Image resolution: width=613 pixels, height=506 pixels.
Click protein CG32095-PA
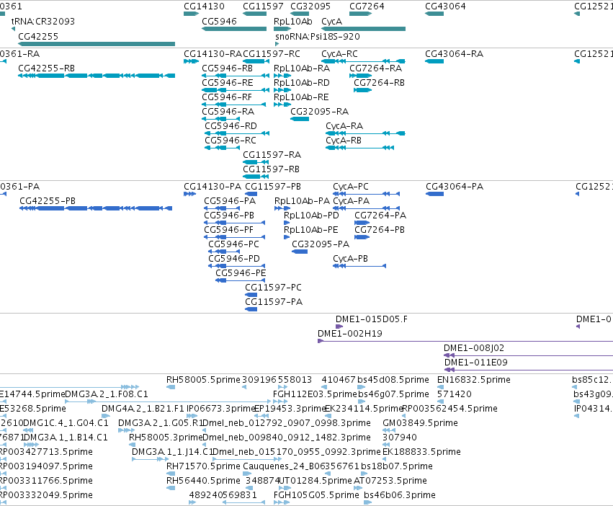[300, 252]
